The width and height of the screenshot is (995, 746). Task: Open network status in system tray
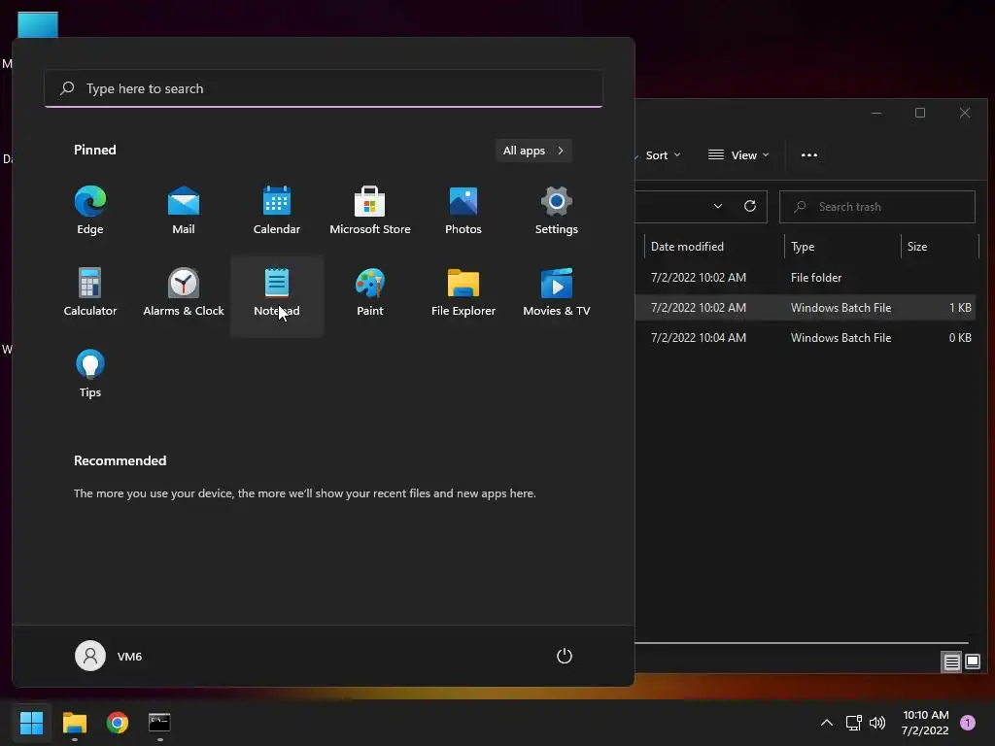pyautogui.click(x=853, y=723)
